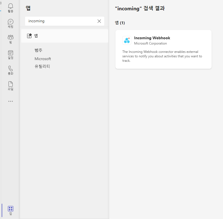The image size is (223, 219).
Task: Open the Teams (팀) icon
Action: point(11,39)
